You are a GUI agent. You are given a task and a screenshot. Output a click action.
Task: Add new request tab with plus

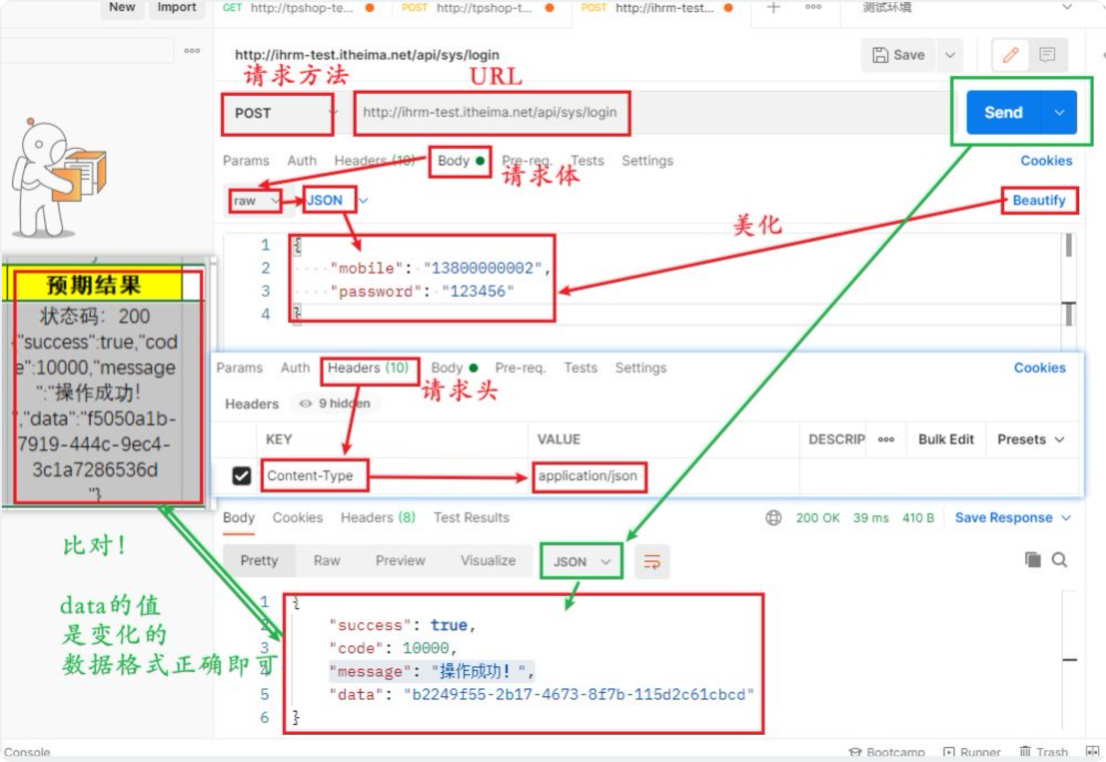point(773,7)
